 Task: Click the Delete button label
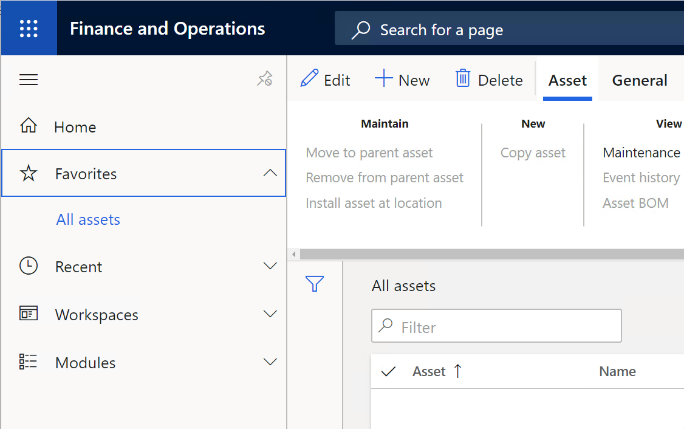coord(501,80)
